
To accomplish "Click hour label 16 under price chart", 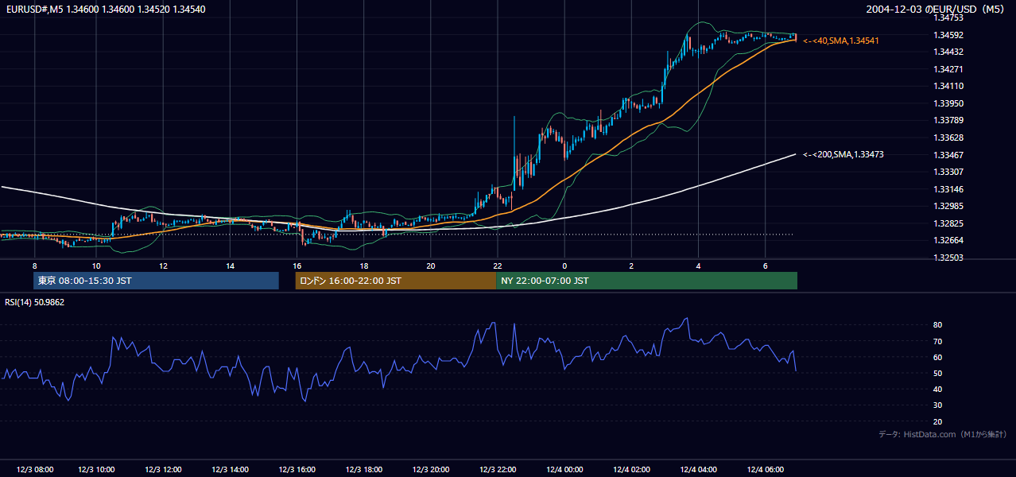I will (x=297, y=266).
